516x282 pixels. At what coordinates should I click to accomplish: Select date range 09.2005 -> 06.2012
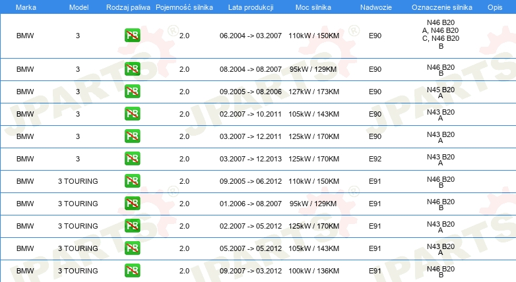[x=251, y=181]
